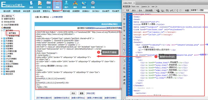The height and width of the screenshot is (100, 208).
Task: Open the 管理信息 menu item
Action: [17, 11]
